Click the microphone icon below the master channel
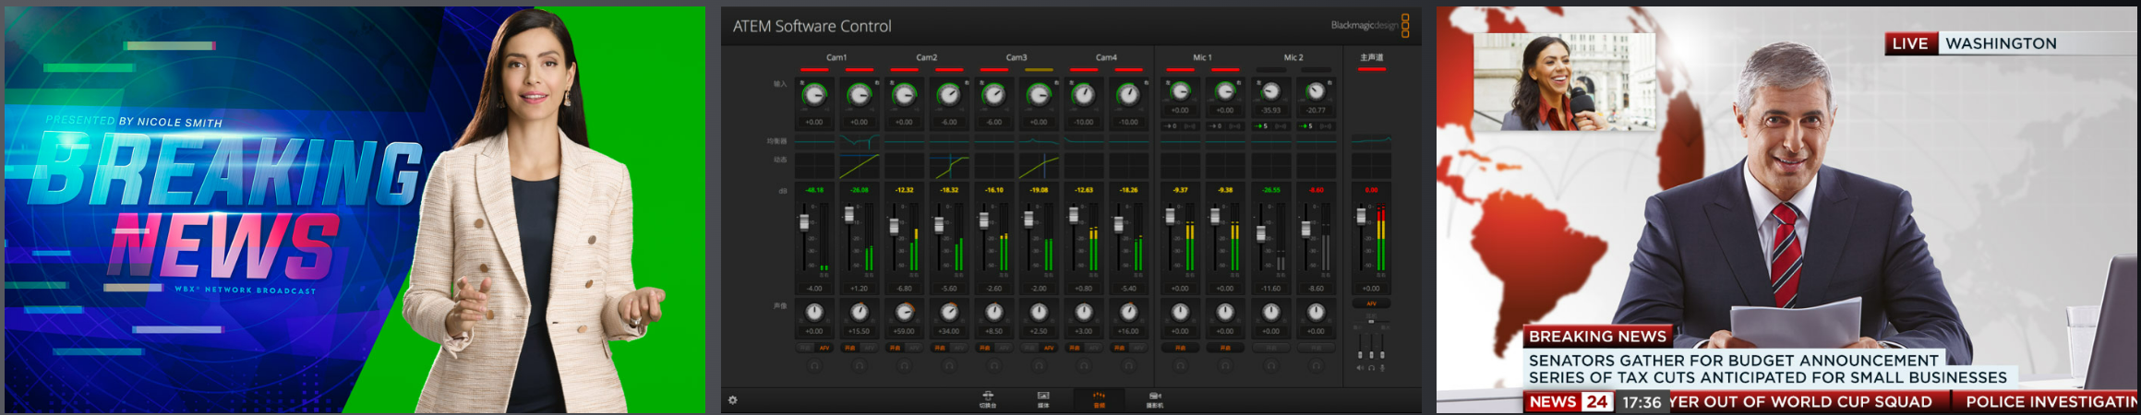This screenshot has height=415, width=2141. coord(1382,368)
